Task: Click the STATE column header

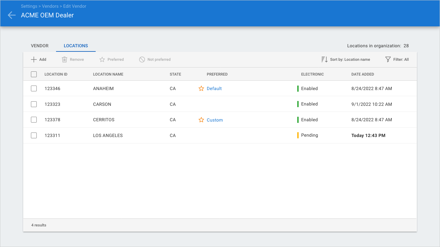Action: click(x=176, y=74)
